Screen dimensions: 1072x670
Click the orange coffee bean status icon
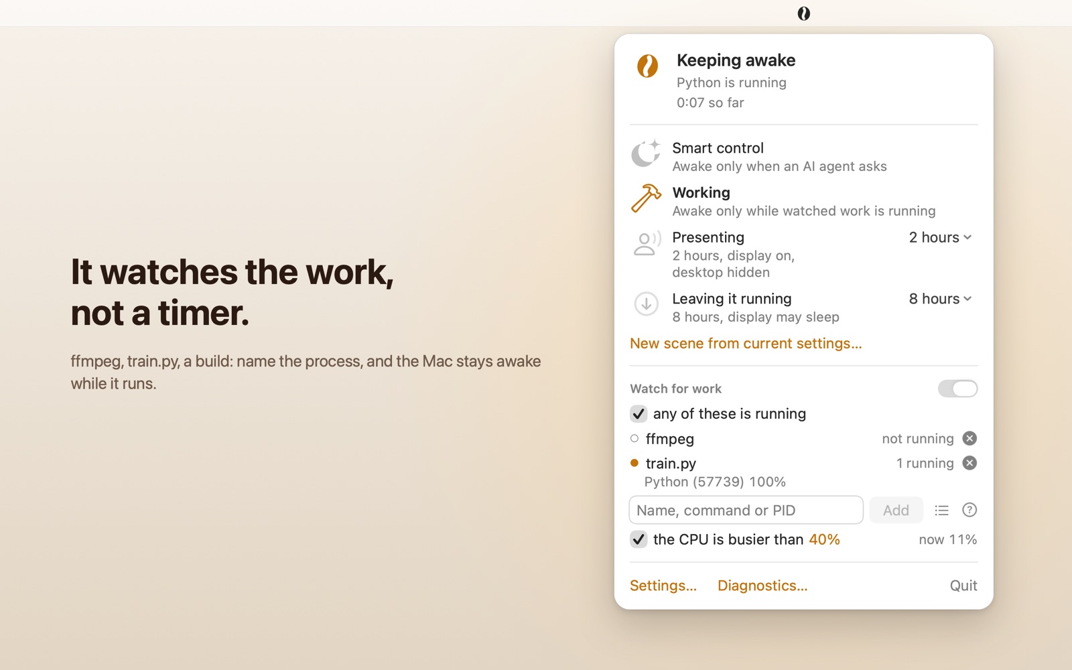pyautogui.click(x=647, y=66)
